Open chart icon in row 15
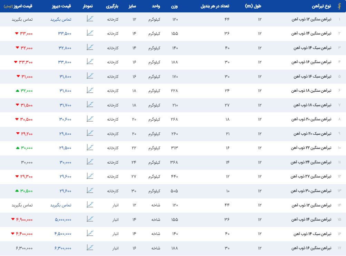The width and height of the screenshot is (346, 256). pyautogui.click(x=90, y=219)
